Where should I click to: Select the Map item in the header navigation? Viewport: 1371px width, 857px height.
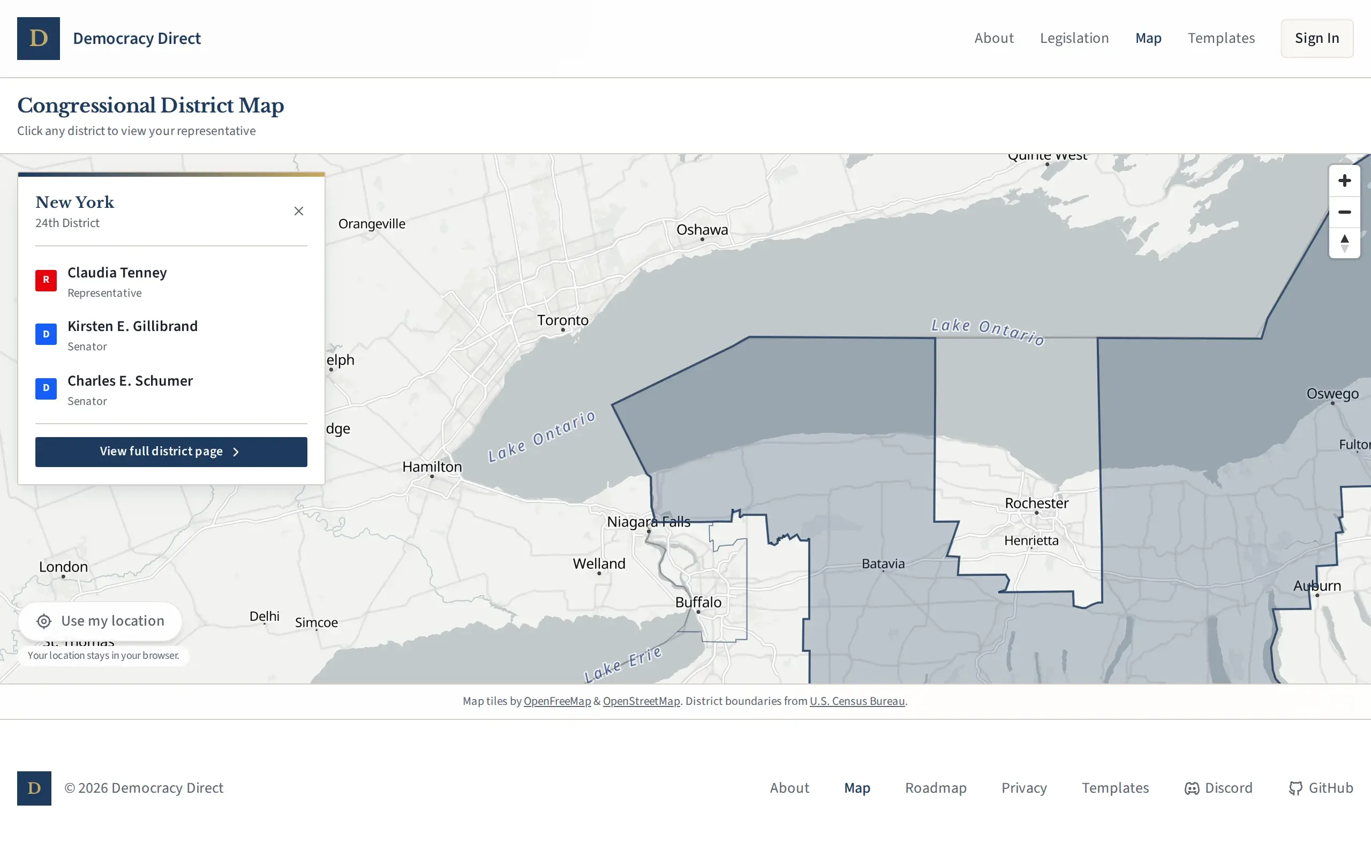(1147, 38)
